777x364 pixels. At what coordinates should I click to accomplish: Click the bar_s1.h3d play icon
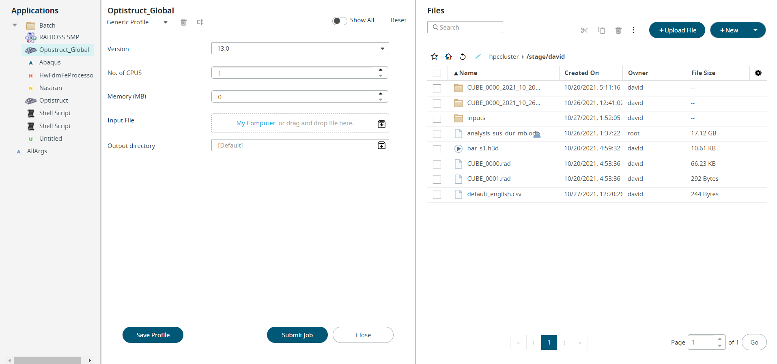pos(458,148)
